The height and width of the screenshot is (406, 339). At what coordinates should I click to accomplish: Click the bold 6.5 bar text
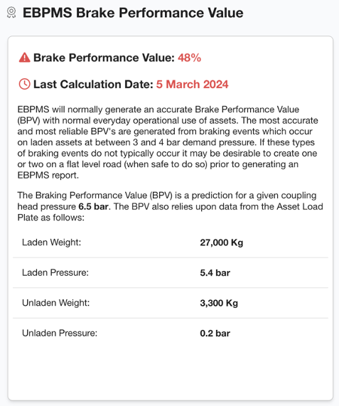[x=93, y=207]
